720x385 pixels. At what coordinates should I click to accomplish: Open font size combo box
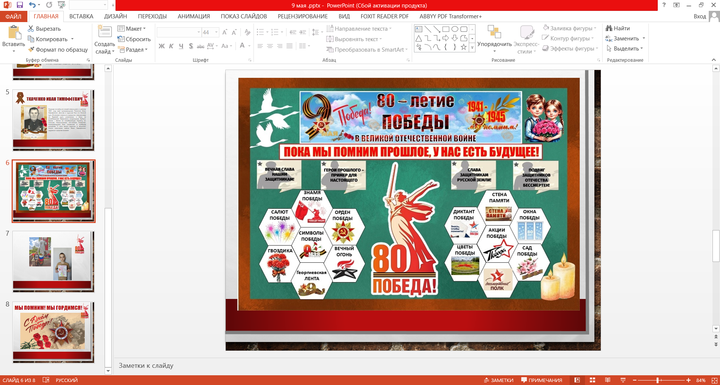[210, 33]
